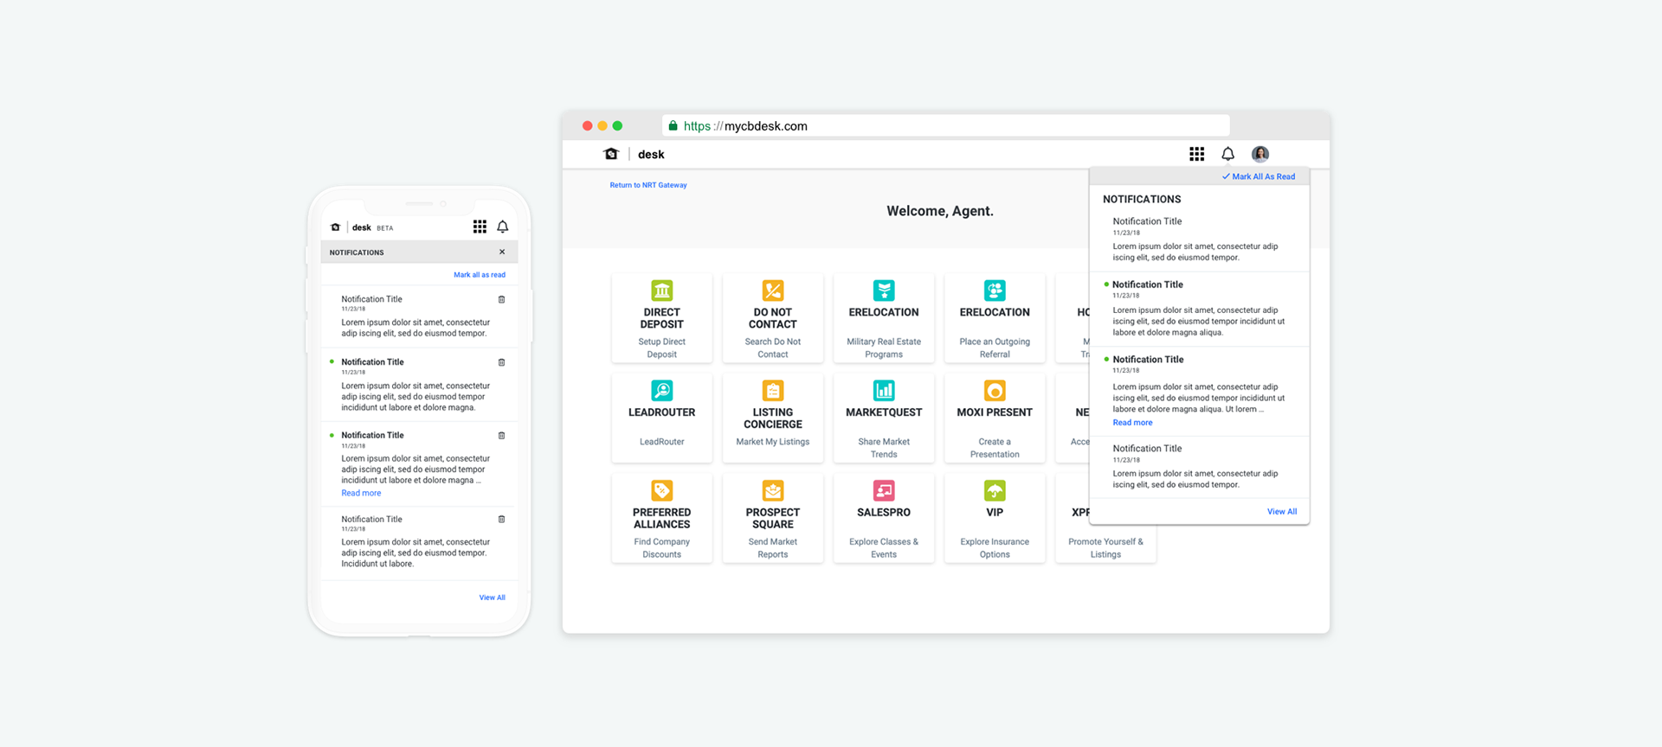
Task: Select the eRelocation Place an Outgoing Referral icon
Action: [995, 290]
